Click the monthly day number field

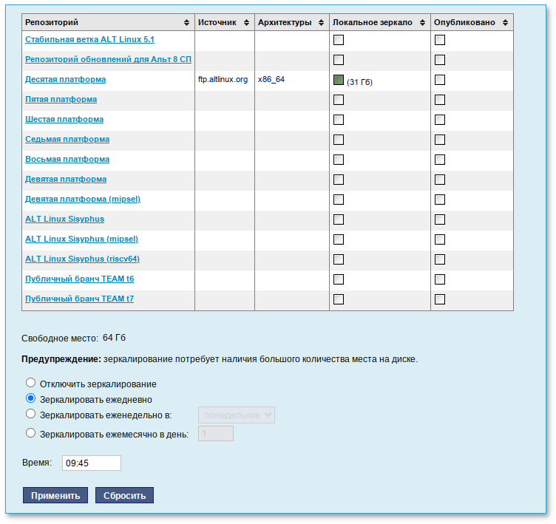pos(216,434)
